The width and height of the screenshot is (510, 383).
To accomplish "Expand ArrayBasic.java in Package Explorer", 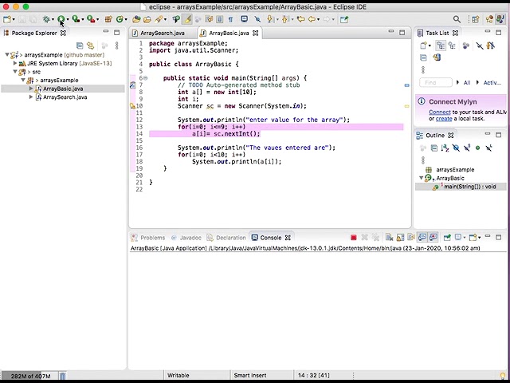I will pyautogui.click(x=31, y=89).
